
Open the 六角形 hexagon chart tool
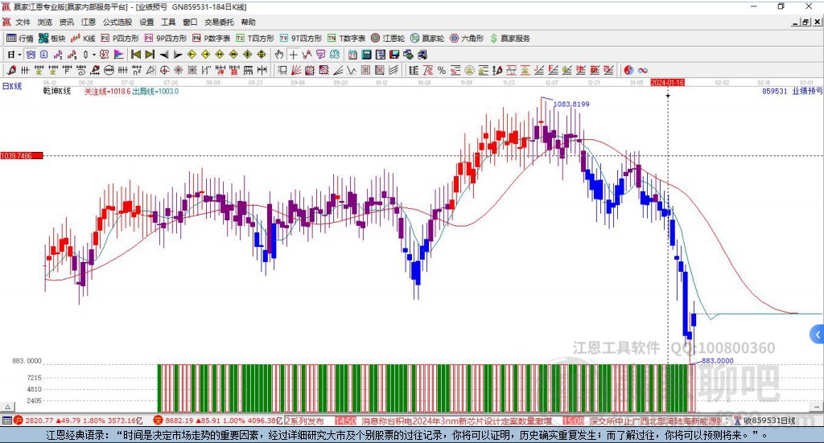[468, 38]
